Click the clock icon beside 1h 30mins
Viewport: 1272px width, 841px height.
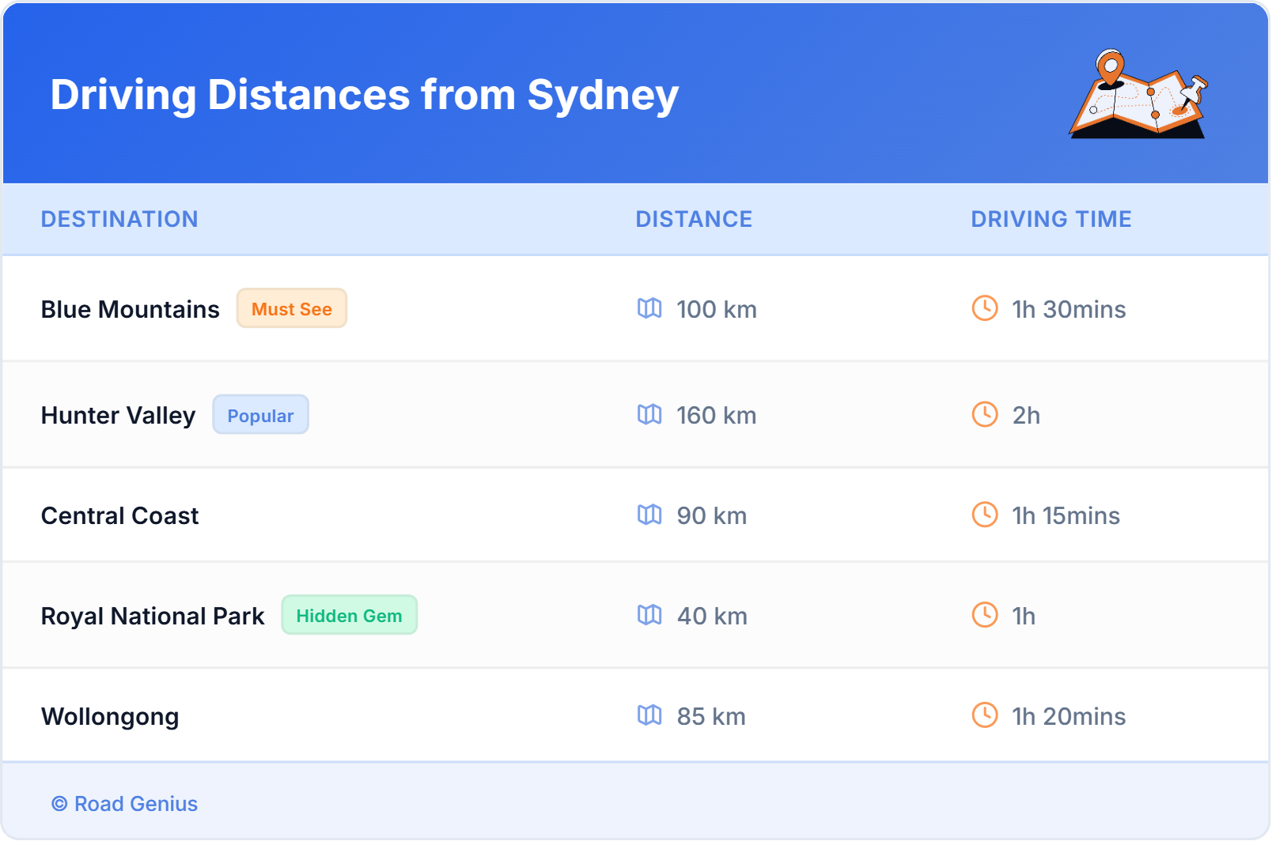coord(984,308)
